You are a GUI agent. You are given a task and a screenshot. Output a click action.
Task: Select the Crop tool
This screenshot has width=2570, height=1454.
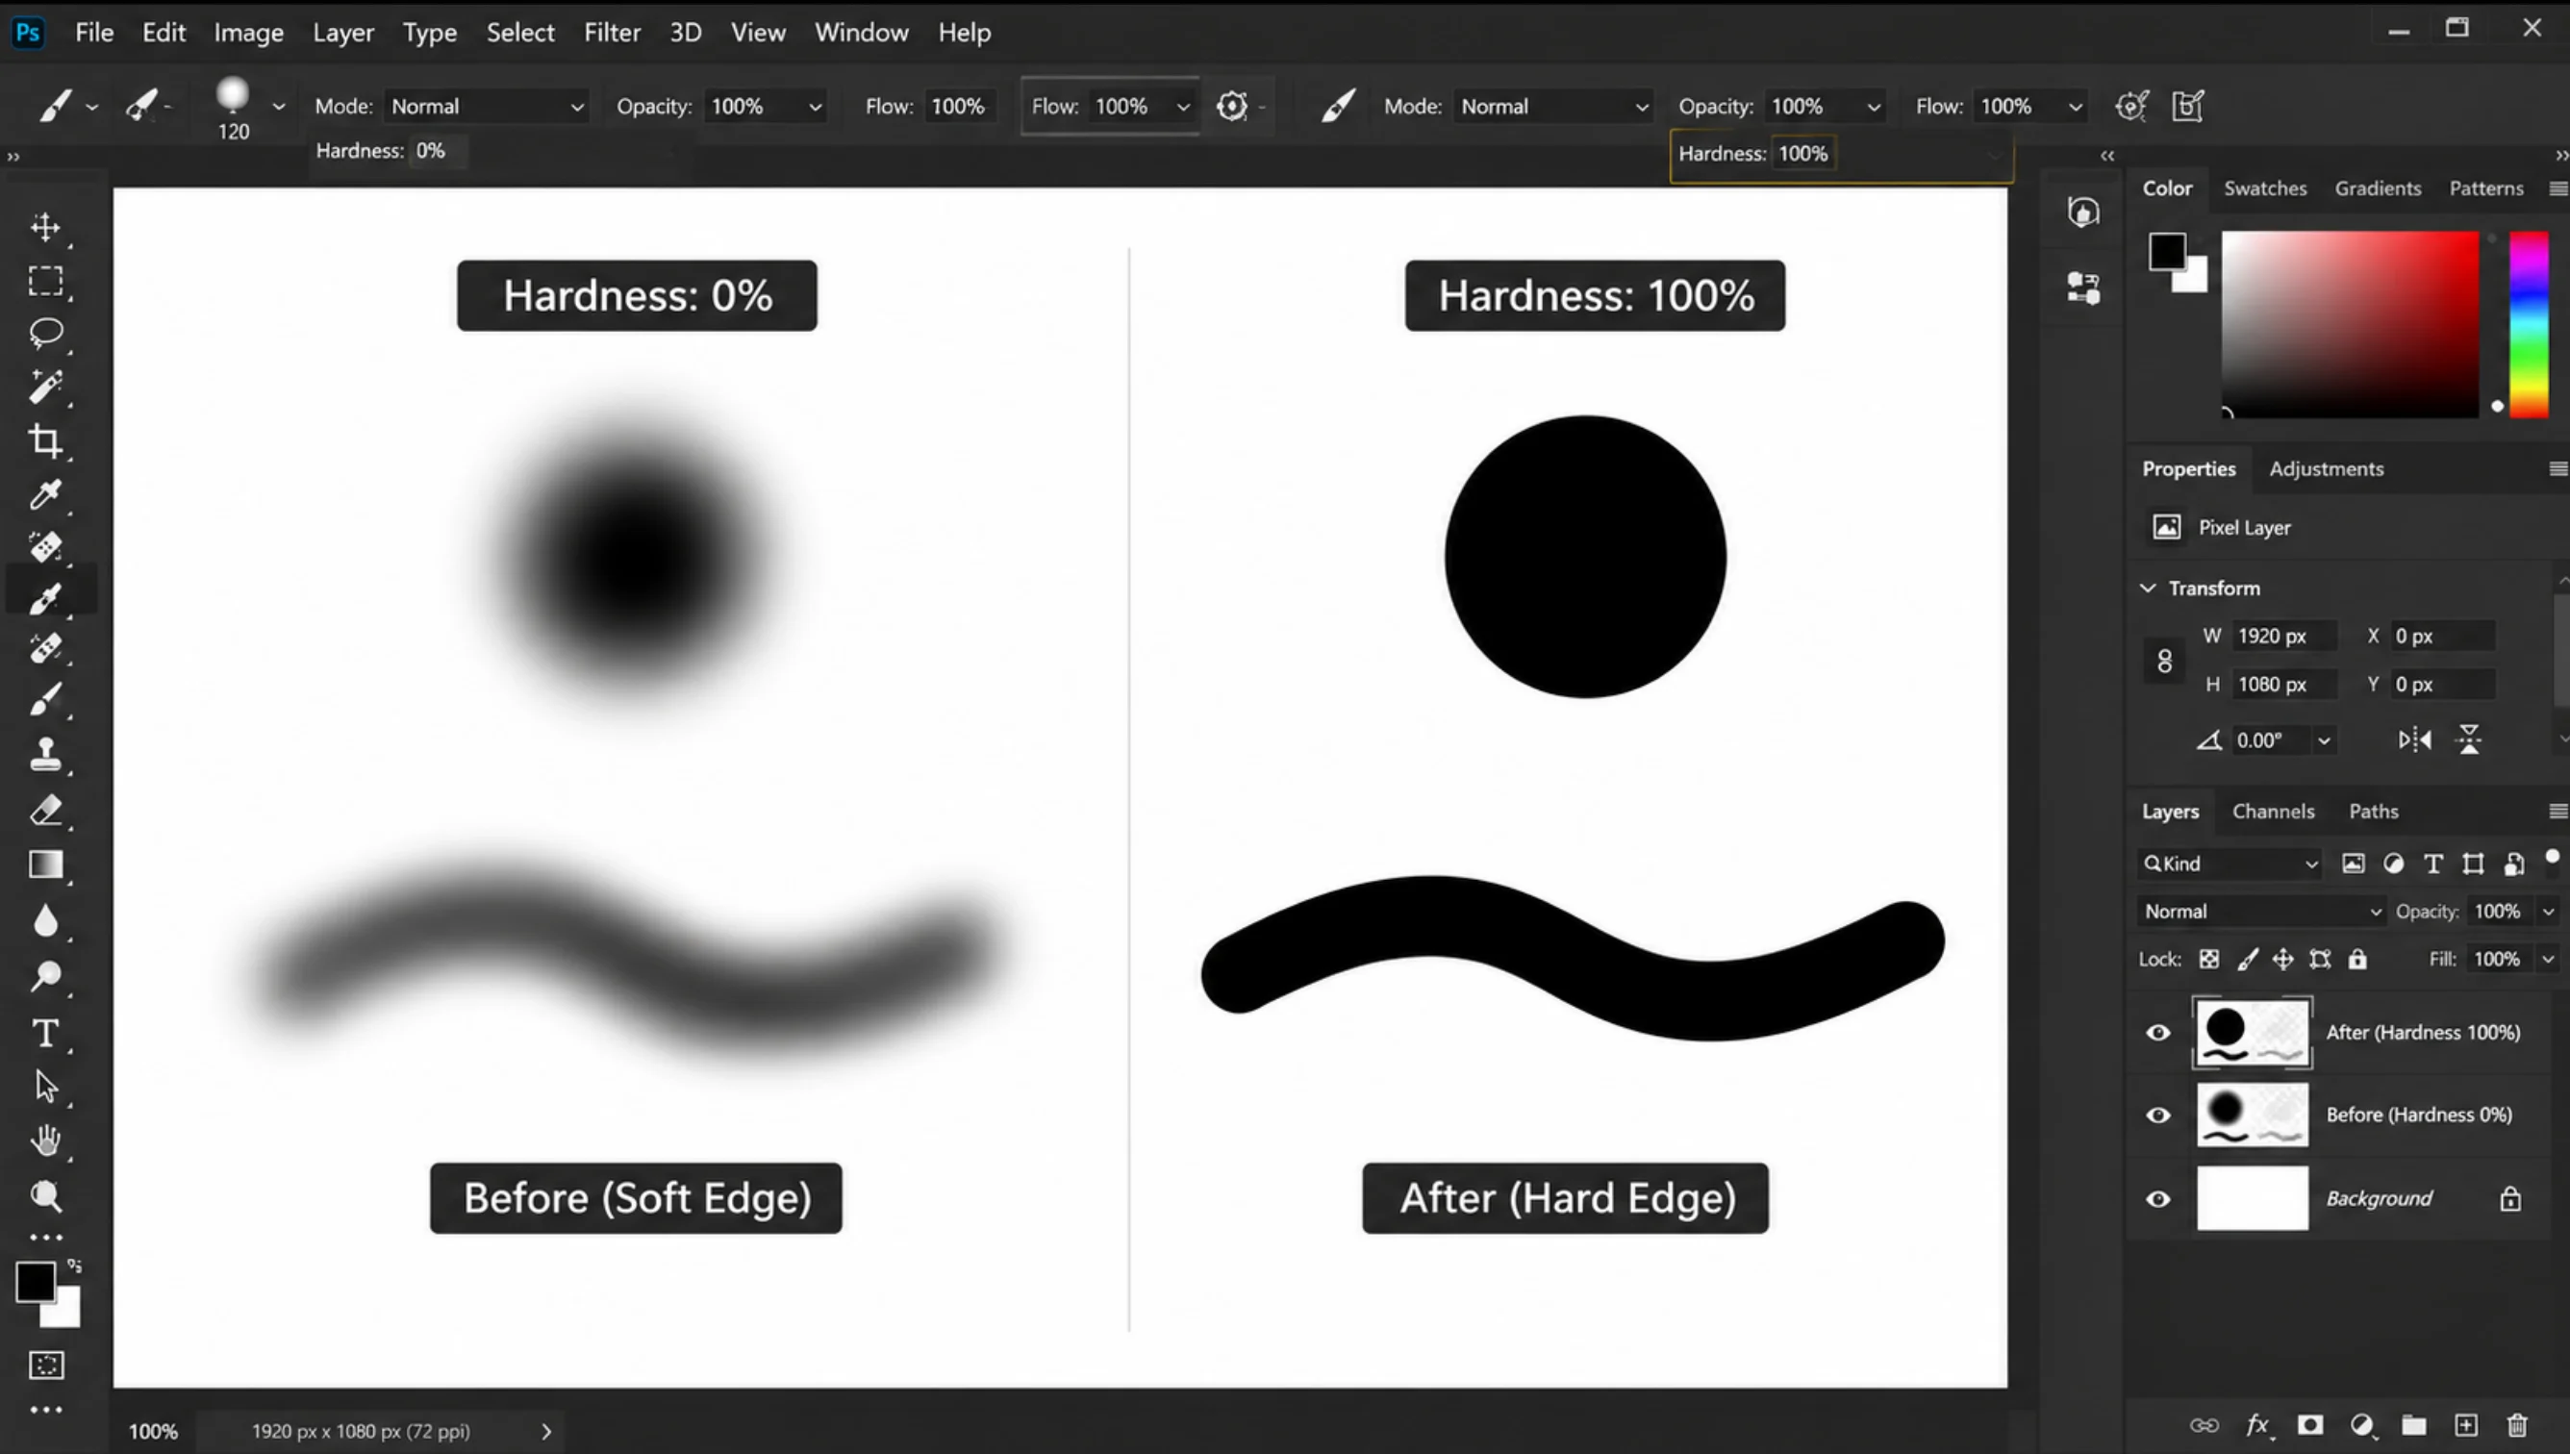point(45,440)
